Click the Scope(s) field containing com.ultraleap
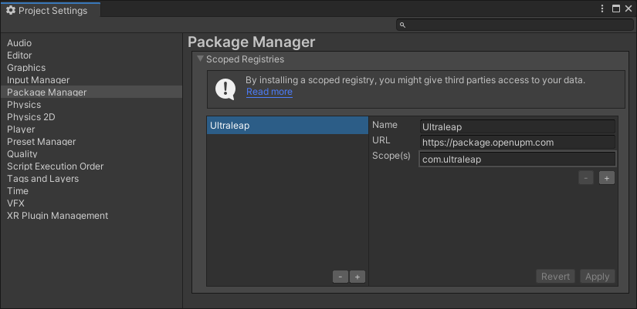637x309 pixels. tap(517, 160)
